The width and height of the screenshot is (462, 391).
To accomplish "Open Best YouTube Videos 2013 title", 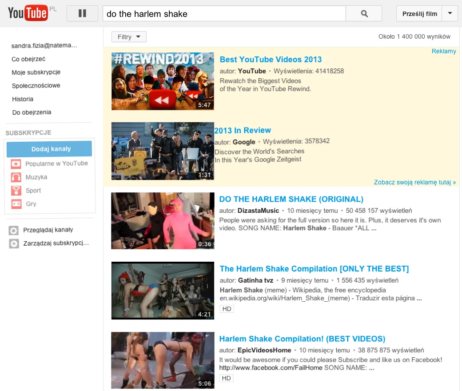I will point(271,60).
